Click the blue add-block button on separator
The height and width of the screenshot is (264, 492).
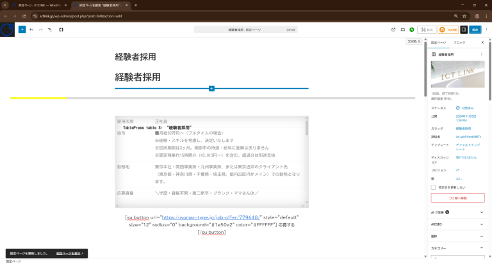(211, 89)
